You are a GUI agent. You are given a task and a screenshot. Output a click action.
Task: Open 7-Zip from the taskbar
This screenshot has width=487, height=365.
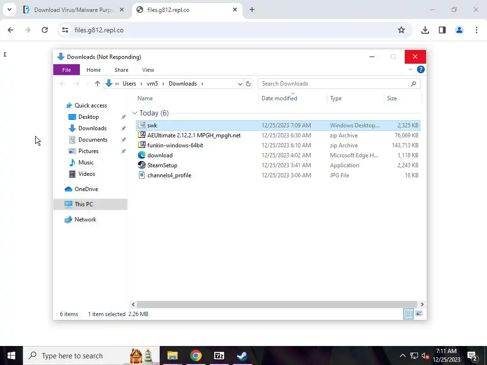(x=219, y=355)
